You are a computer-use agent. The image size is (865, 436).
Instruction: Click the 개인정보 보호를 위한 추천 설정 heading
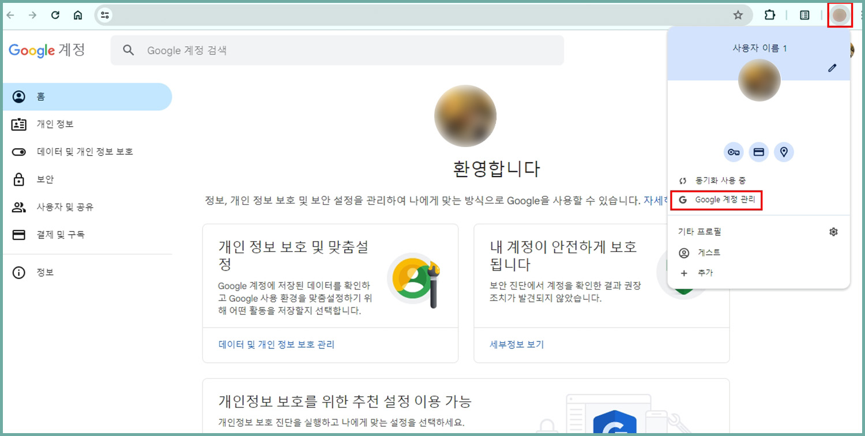345,401
